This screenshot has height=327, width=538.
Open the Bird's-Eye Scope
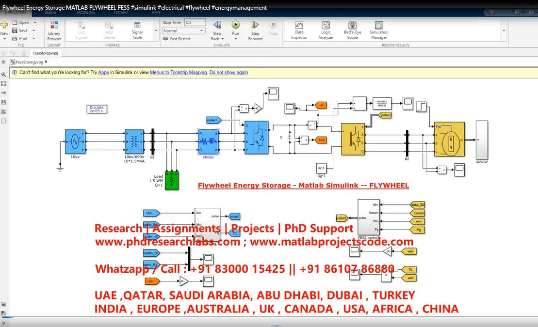point(352,29)
